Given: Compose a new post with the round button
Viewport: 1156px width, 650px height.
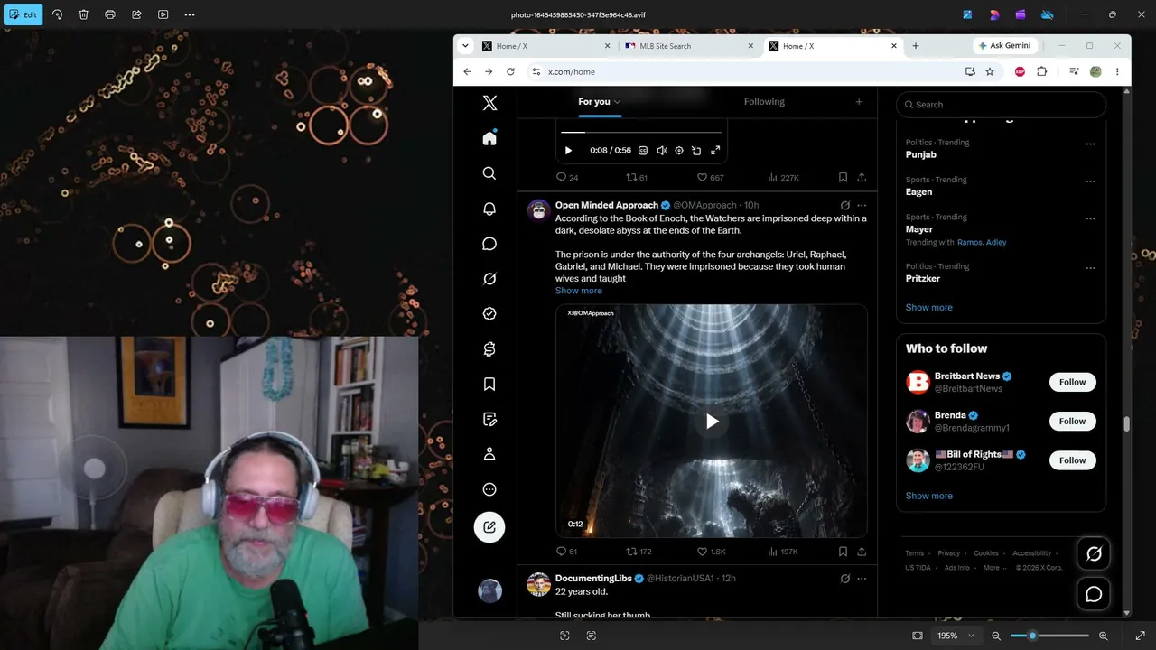Looking at the screenshot, I should point(489,527).
